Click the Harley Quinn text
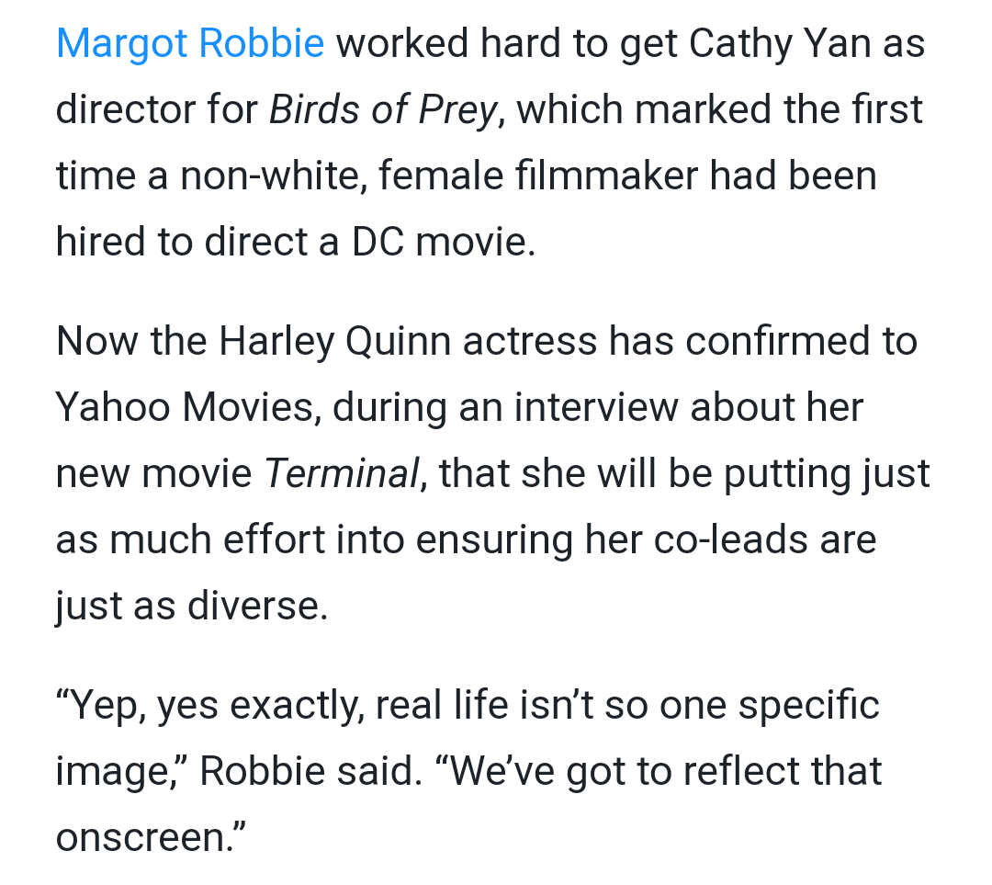The height and width of the screenshot is (885, 992). pyautogui.click(x=334, y=341)
